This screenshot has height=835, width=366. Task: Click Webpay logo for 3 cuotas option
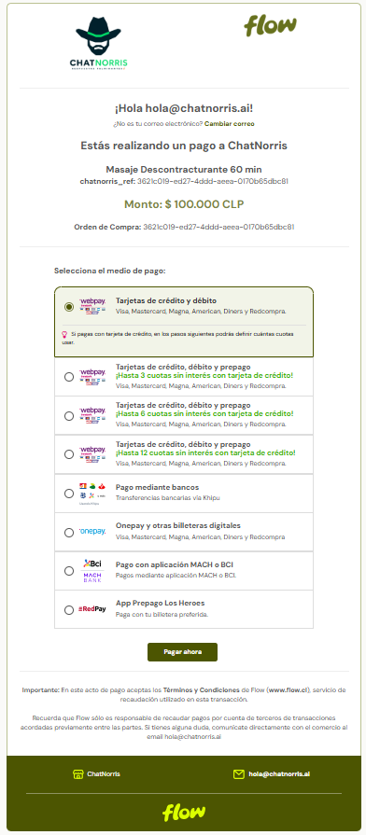click(x=92, y=376)
